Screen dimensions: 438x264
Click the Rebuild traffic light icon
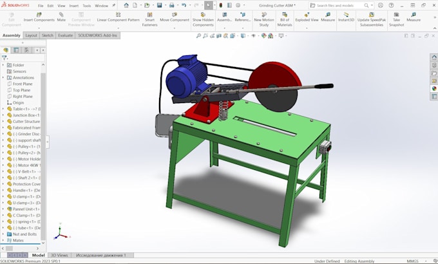click(x=220, y=5)
